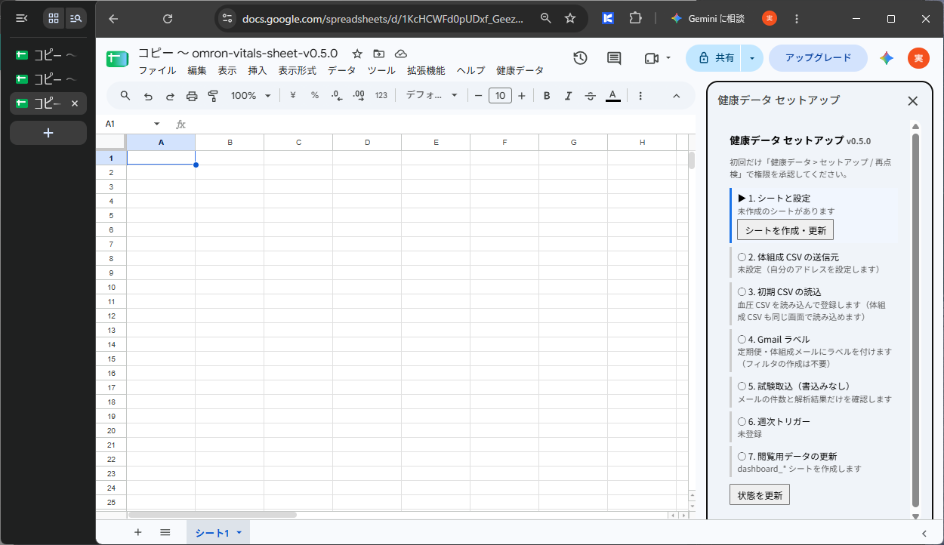Redo the last undone action
The image size is (944, 545).
coord(170,96)
